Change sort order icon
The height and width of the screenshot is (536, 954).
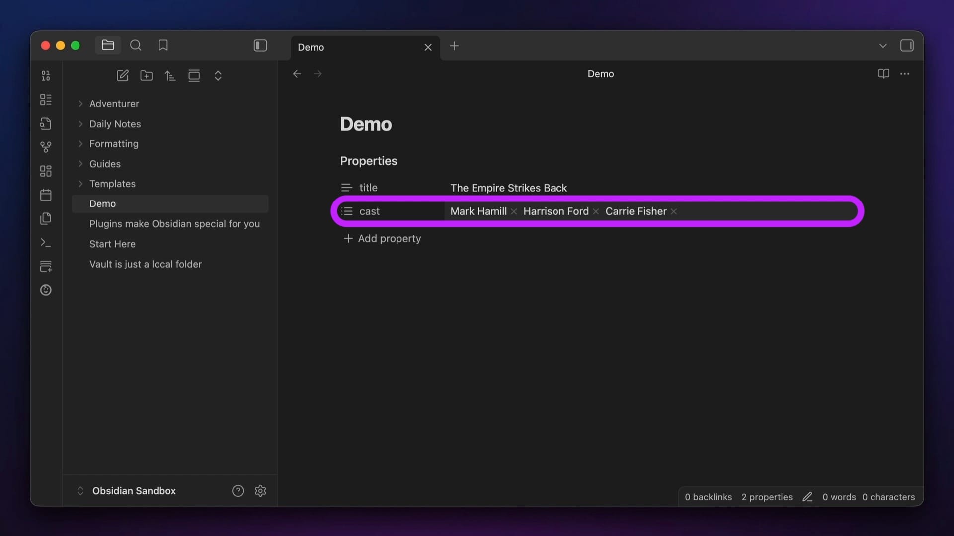[x=170, y=76]
